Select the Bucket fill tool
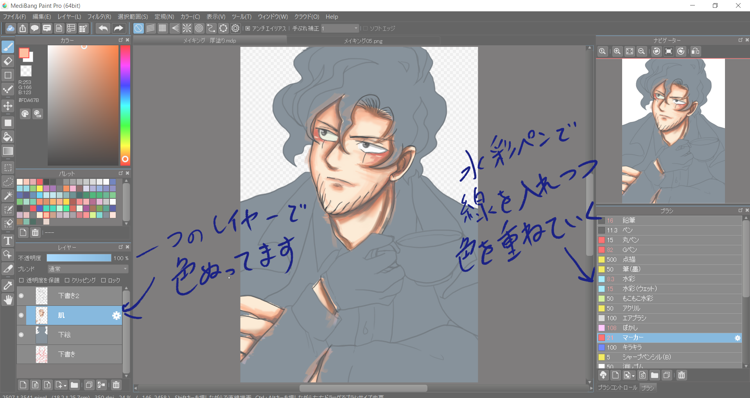The width and height of the screenshot is (750, 398). (8, 137)
